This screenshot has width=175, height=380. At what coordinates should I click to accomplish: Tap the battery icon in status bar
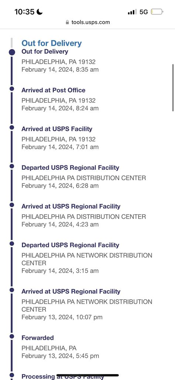click(157, 11)
